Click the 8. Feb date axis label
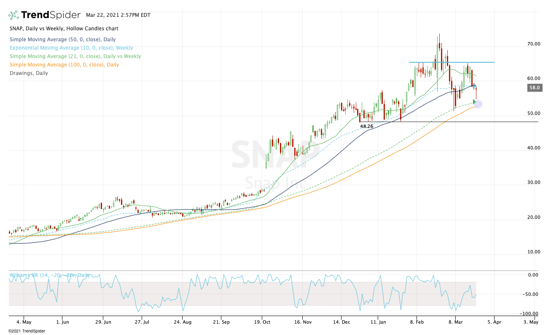Image resolution: width=551 pixels, height=335 pixels. pos(417,321)
